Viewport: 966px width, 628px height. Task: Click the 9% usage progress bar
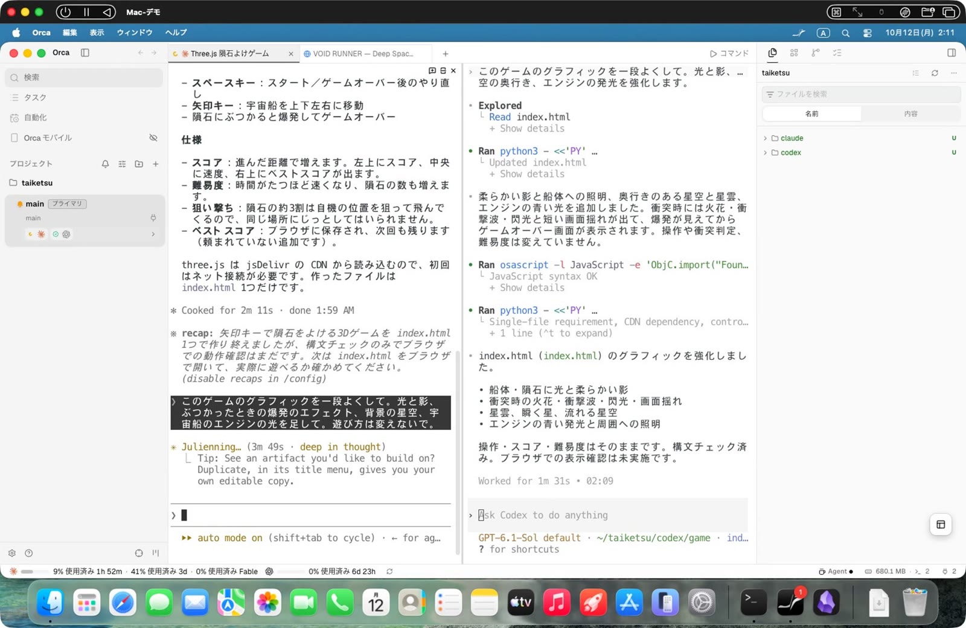pyautogui.click(x=35, y=571)
